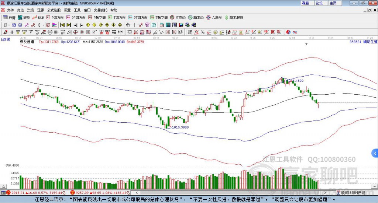
Task: Select the circular target crosshair tool
Action: point(75,32)
